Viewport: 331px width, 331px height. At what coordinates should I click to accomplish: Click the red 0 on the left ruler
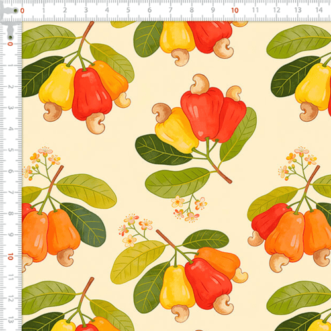pos(10,44)
